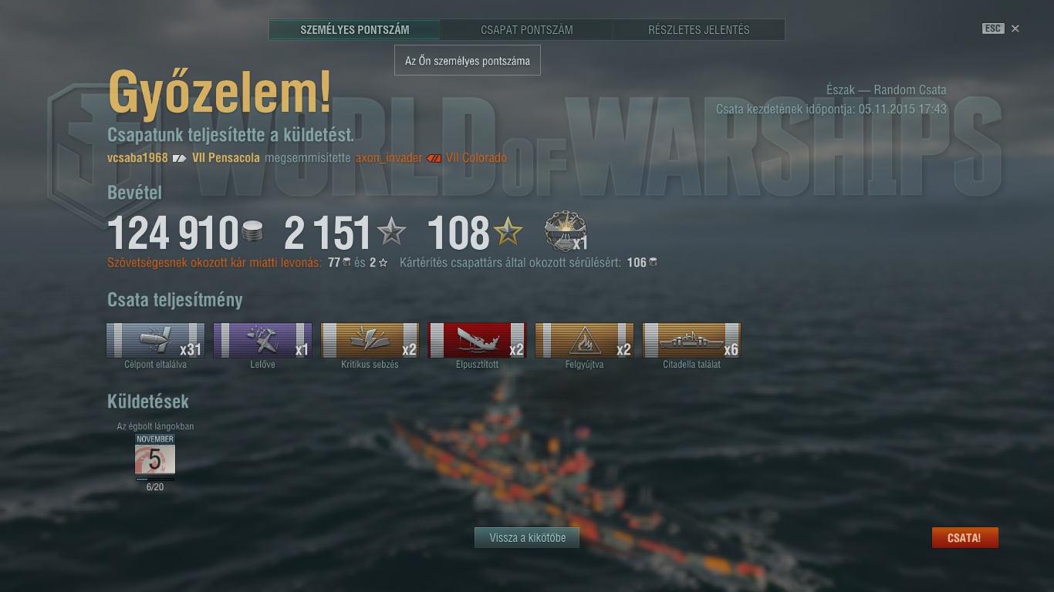Screen dimensions: 1054x592
Task: Click the red Elpusztított ribbon
Action: 477,340
